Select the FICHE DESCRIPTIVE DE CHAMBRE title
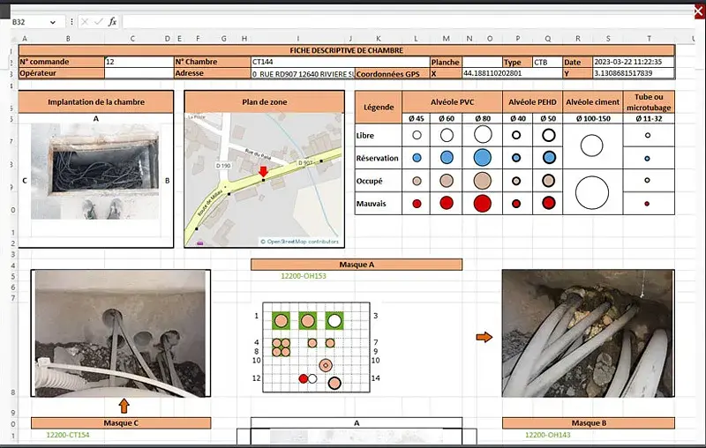Image resolution: width=706 pixels, height=448 pixels. point(346,50)
